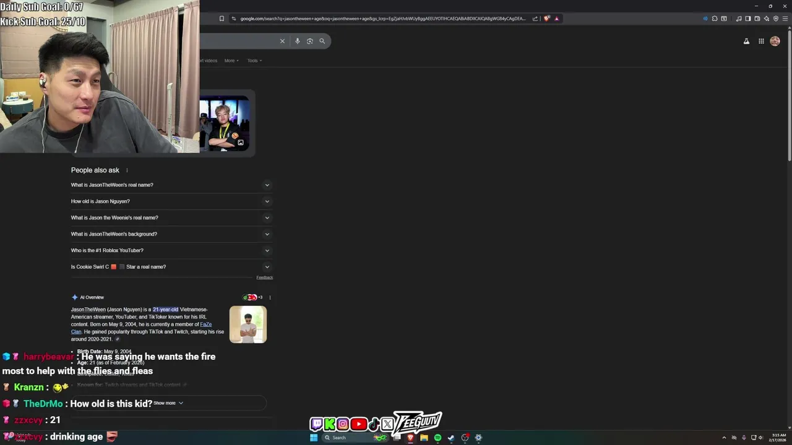The height and width of the screenshot is (445, 792).
Task: Click the Windows taskbar Search box
Action: 355,438
